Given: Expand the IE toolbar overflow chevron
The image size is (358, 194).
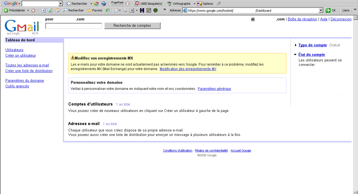Looking at the screenshot, I should 165,9.
